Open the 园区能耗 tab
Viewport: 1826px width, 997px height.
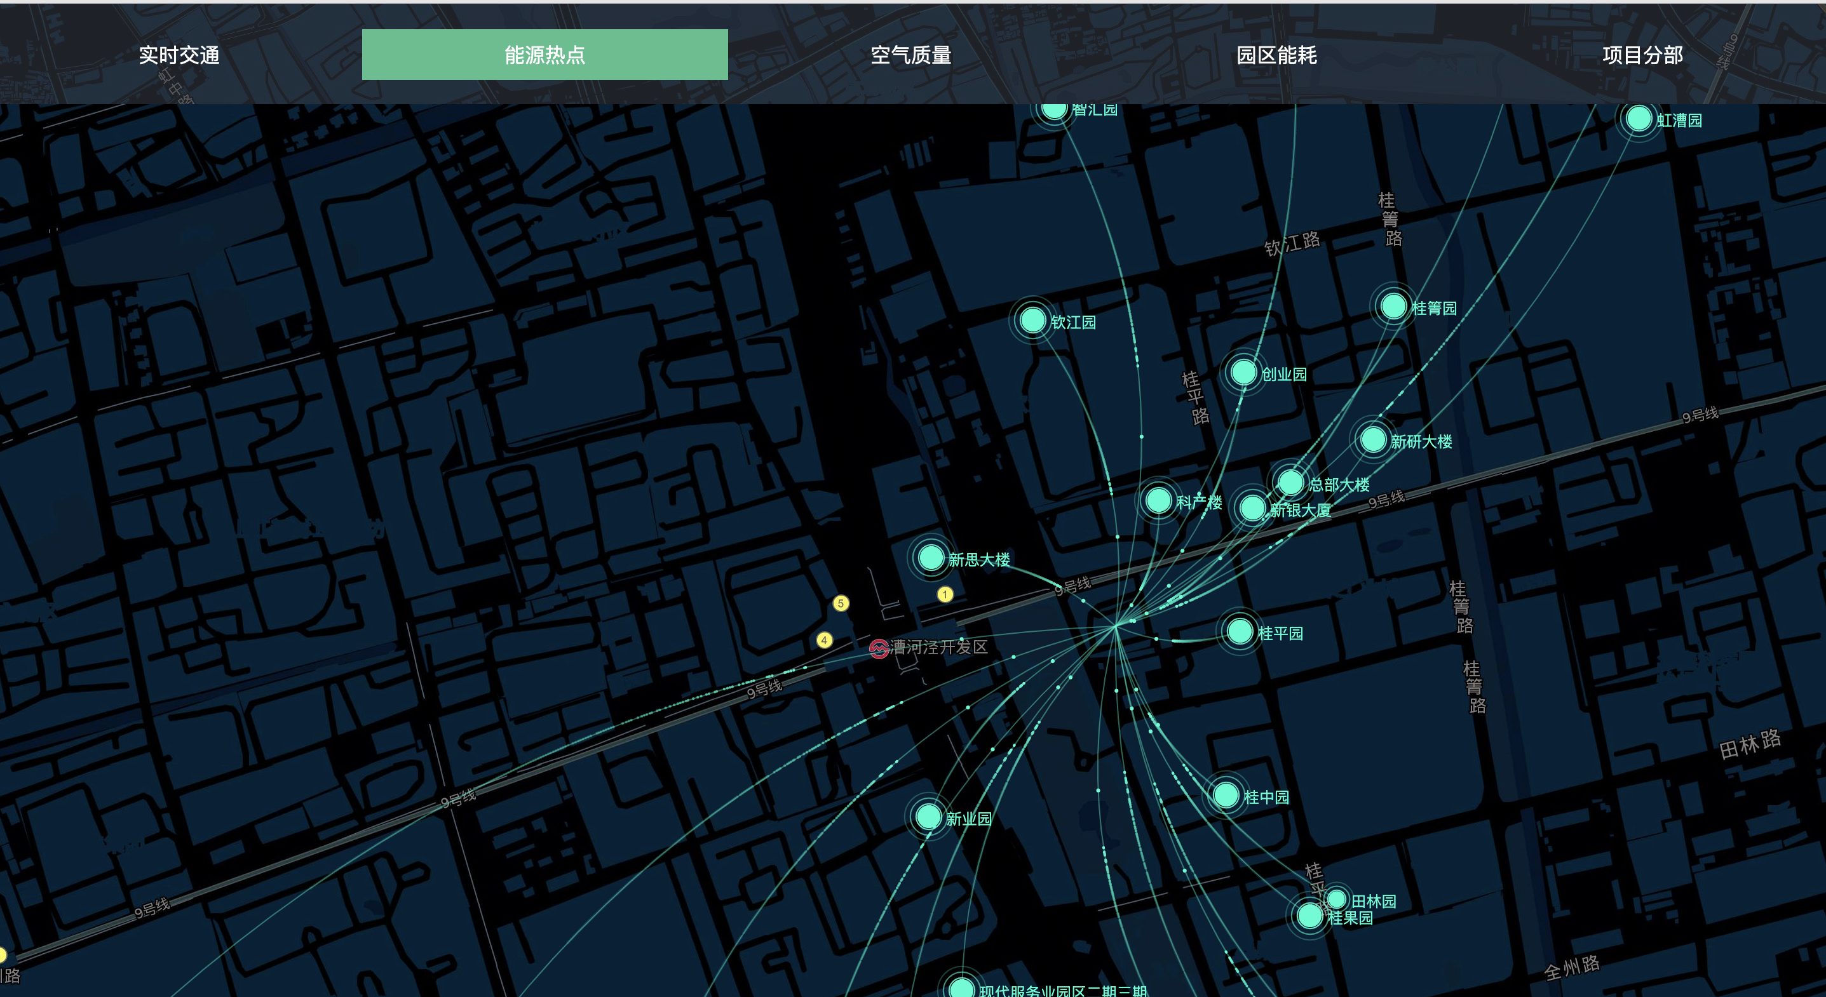click(1276, 55)
